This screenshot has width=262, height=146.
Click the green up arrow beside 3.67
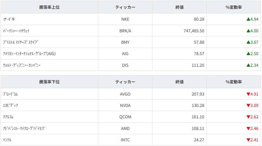[248, 42]
